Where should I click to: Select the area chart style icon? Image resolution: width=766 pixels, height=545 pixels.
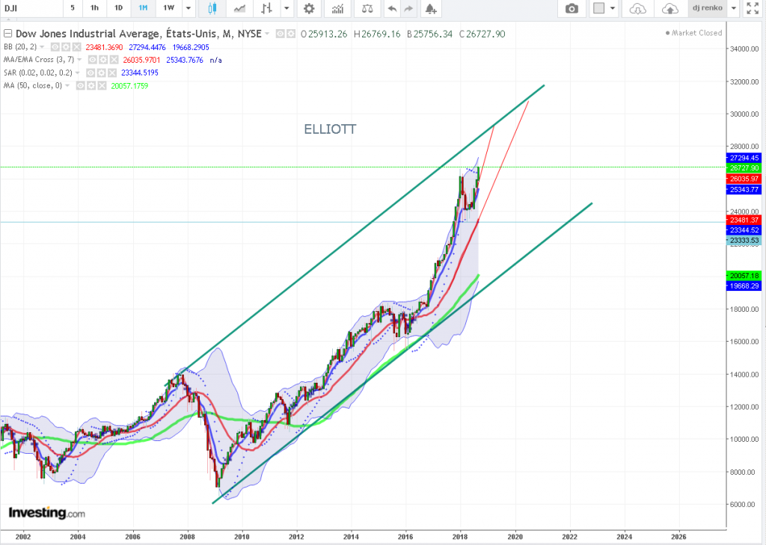pos(239,8)
